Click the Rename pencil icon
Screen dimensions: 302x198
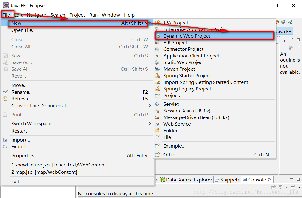[x=5, y=92]
